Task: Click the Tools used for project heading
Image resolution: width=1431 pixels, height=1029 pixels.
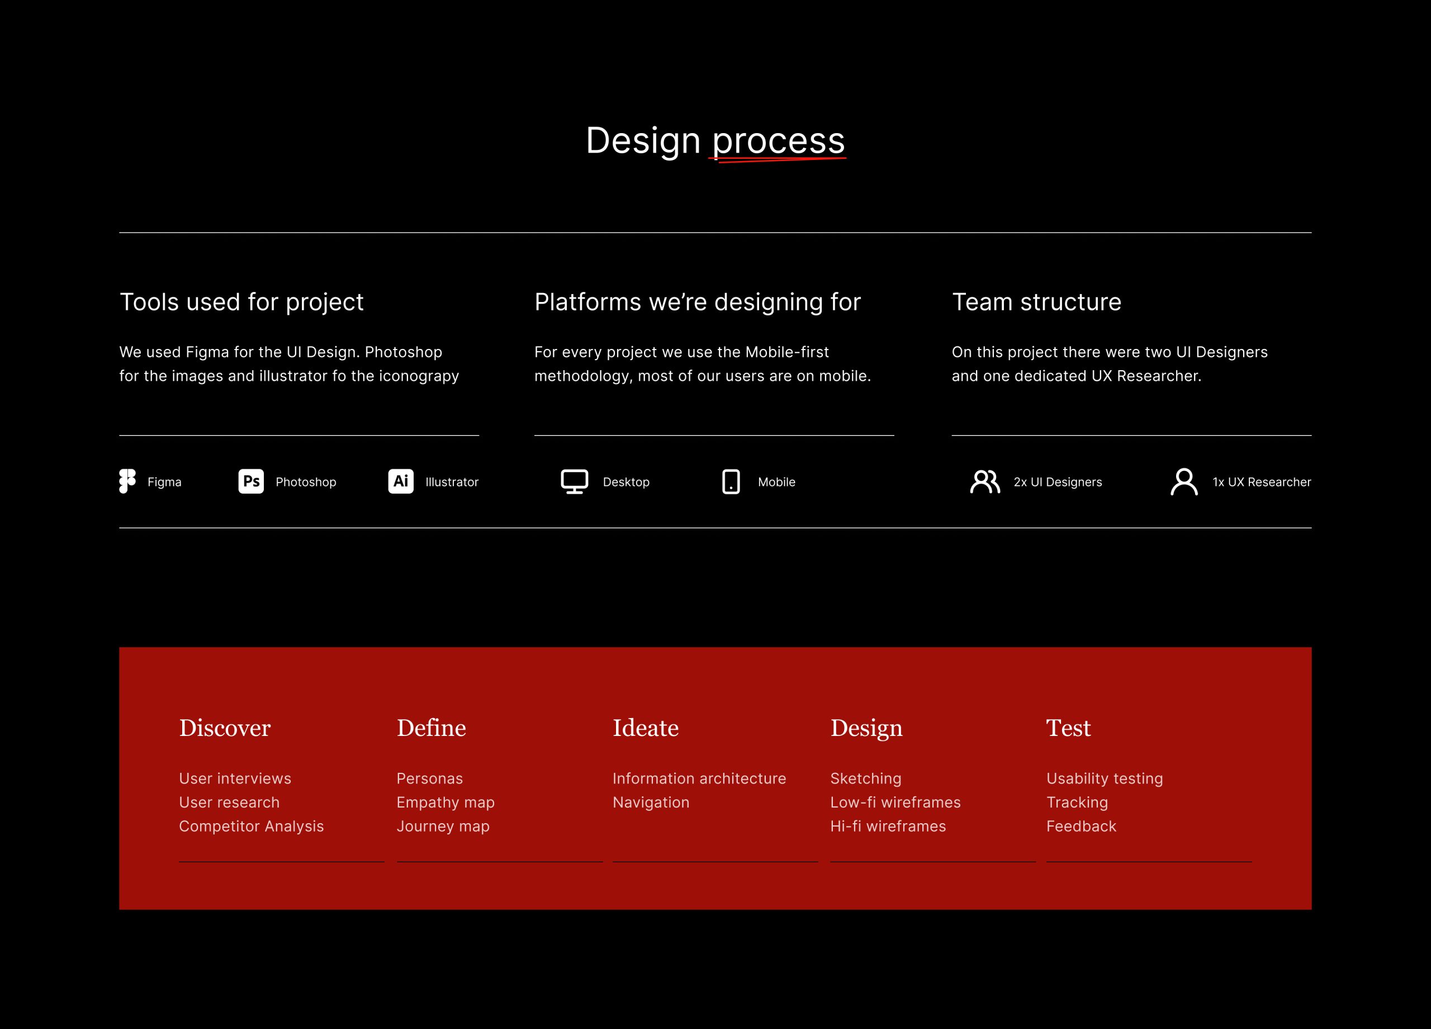Action: click(241, 302)
